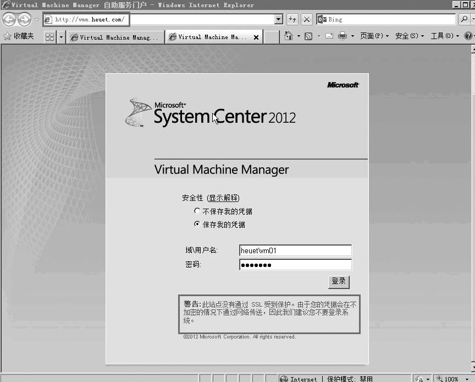The image size is (475, 382).
Task: Select the 保存我的凭据 radio button
Action: (197, 224)
